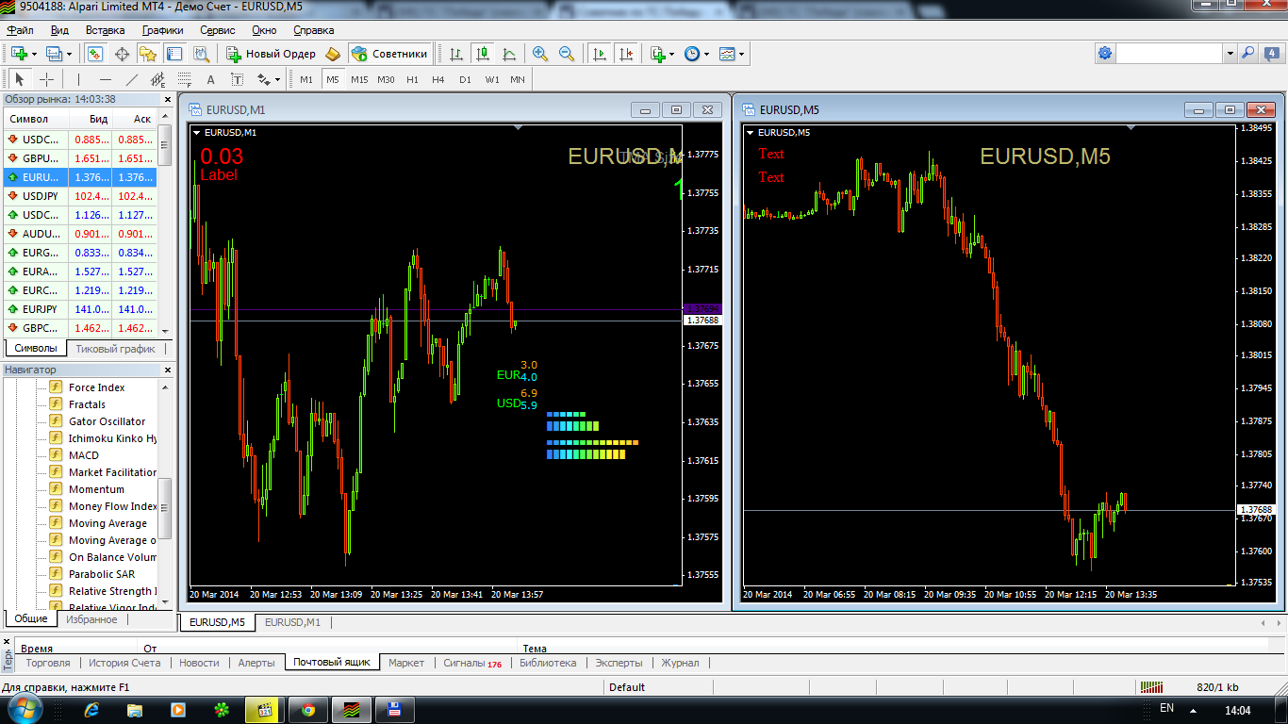Toggle the Data Window crosshair-target icon

pyautogui.click(x=122, y=54)
